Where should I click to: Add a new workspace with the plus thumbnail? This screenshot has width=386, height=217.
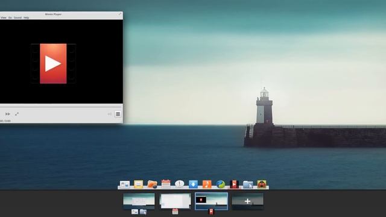(x=248, y=201)
